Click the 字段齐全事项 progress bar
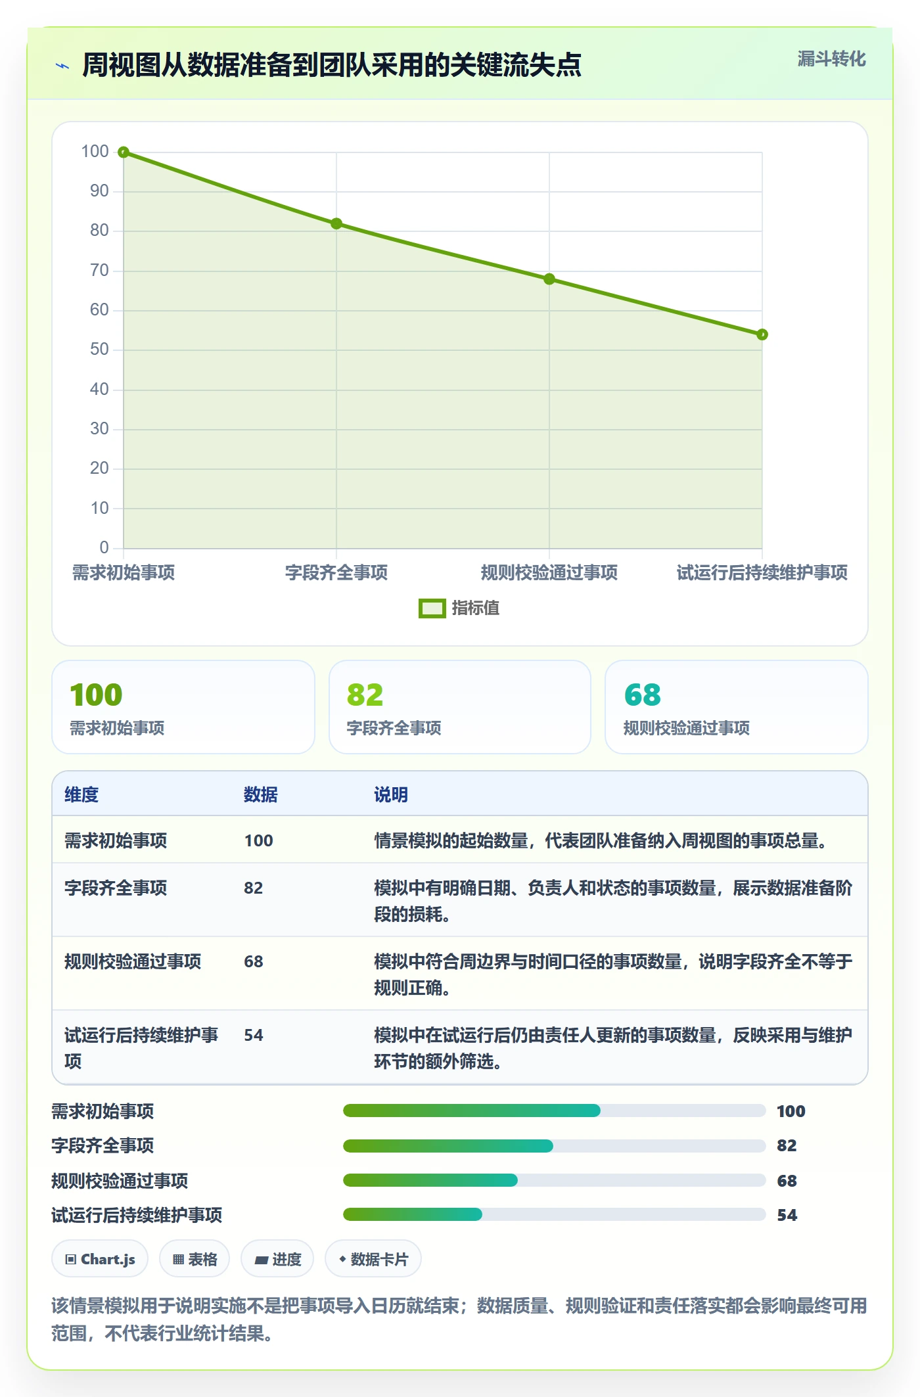The width and height of the screenshot is (920, 1397). click(554, 1146)
